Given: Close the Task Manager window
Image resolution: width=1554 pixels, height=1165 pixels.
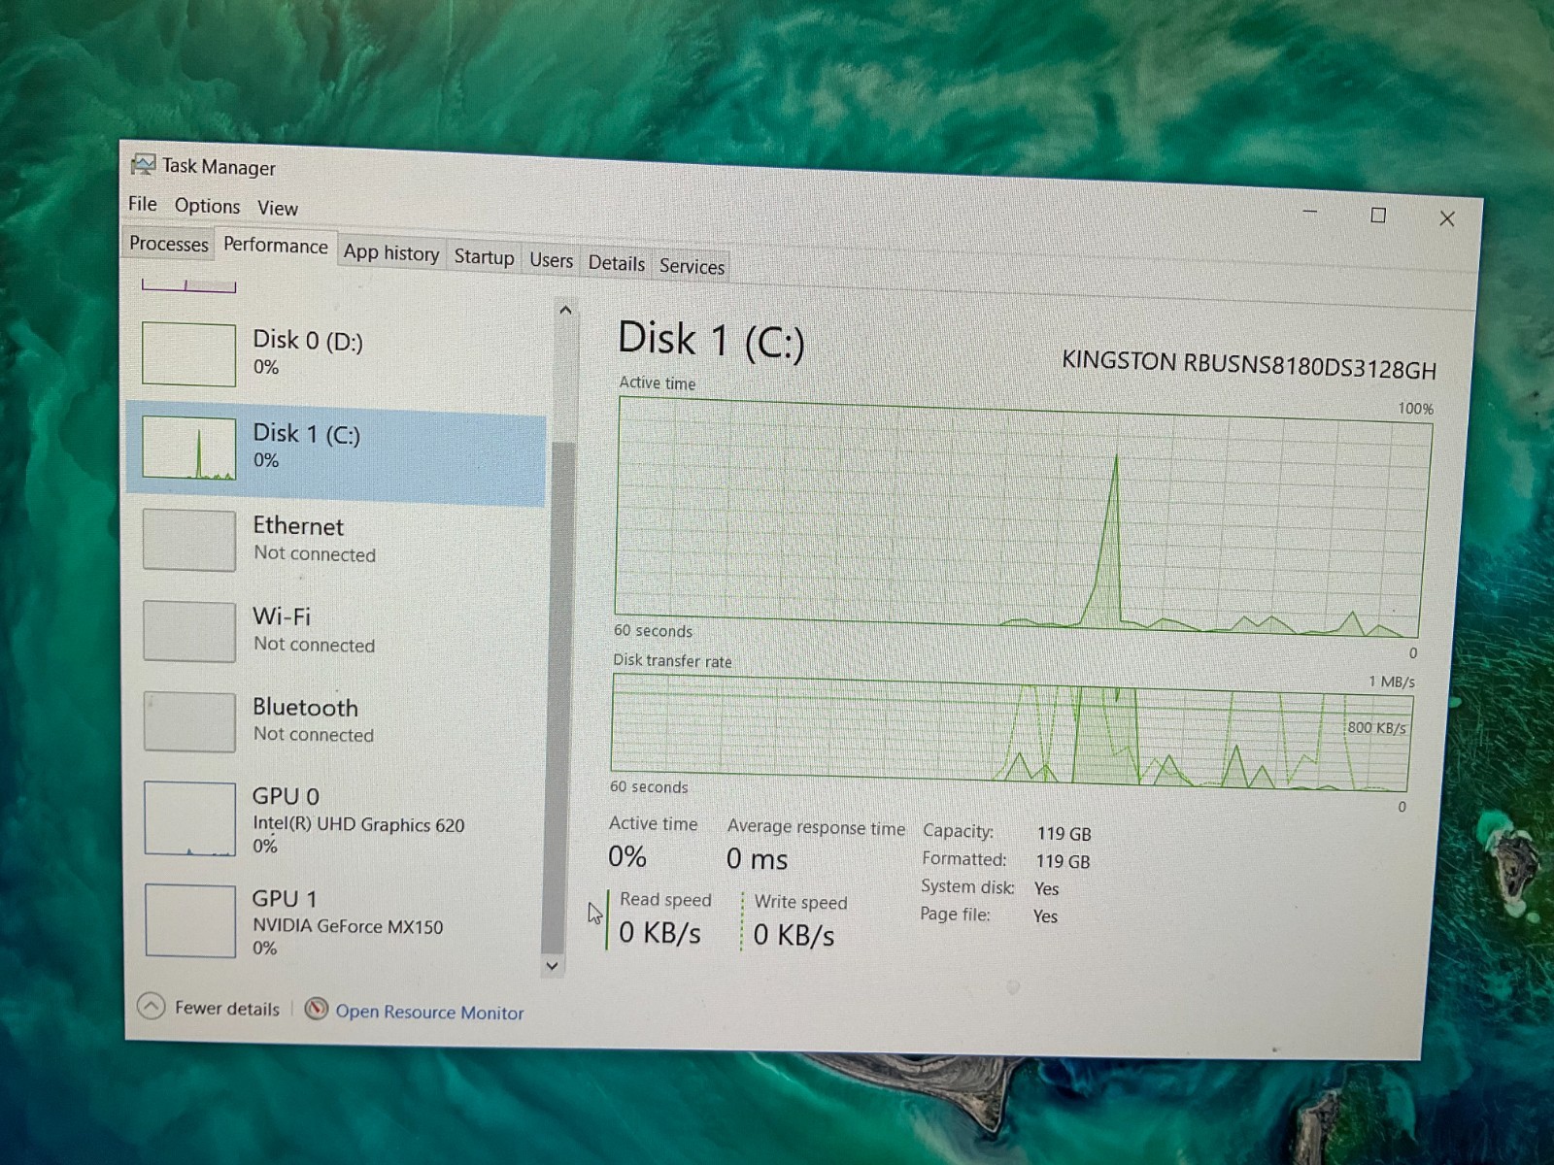Looking at the screenshot, I should point(1447,218).
